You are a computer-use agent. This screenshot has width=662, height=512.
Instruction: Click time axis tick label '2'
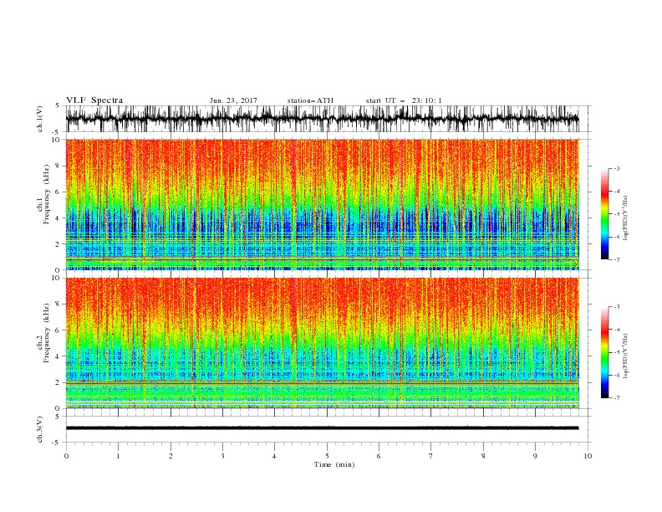point(171,456)
